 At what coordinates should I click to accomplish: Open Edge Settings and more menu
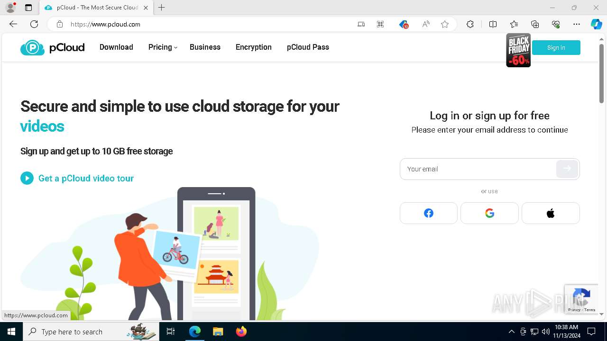click(577, 24)
